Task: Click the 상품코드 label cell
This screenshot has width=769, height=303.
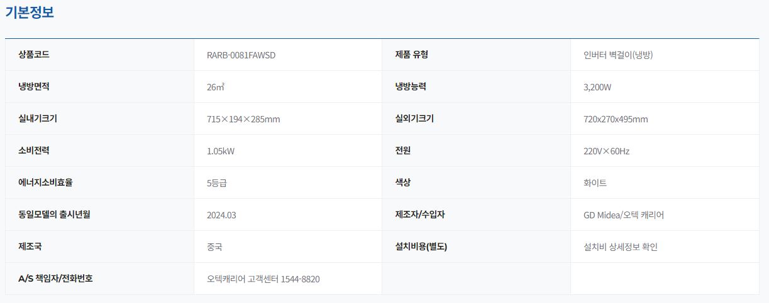Action: pos(35,55)
